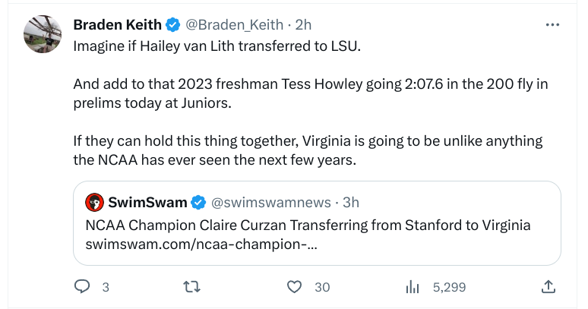Open the view analytics bar chart icon
The image size is (588, 309).
coord(413,287)
